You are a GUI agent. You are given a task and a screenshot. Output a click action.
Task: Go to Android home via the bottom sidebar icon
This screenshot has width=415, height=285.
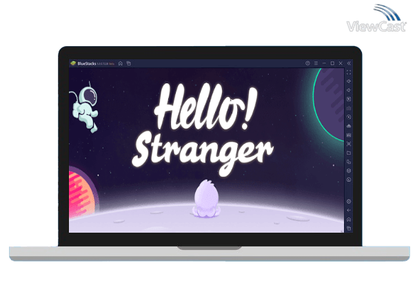pos(349,220)
